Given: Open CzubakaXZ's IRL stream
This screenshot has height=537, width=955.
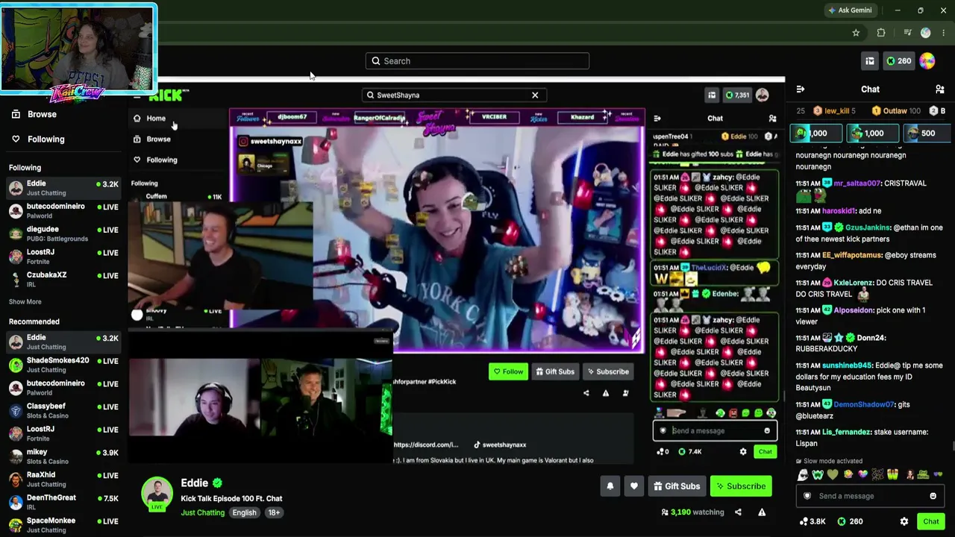Looking at the screenshot, I should pos(63,280).
